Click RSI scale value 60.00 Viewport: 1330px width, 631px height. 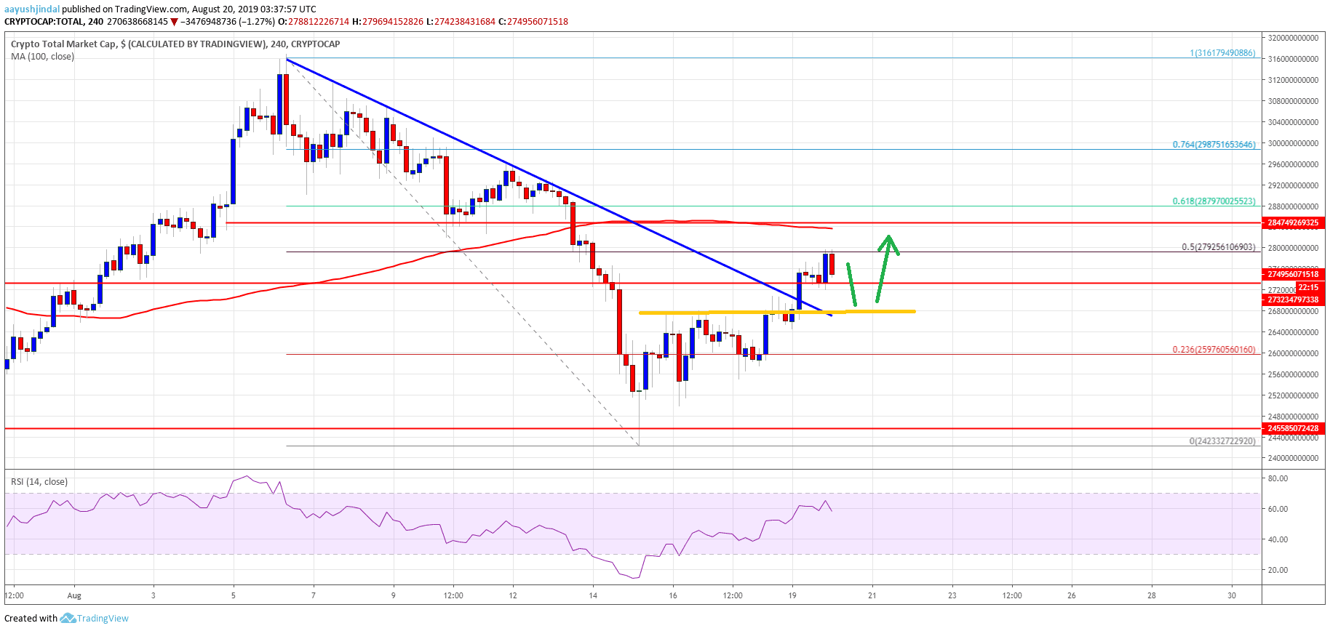(1278, 509)
